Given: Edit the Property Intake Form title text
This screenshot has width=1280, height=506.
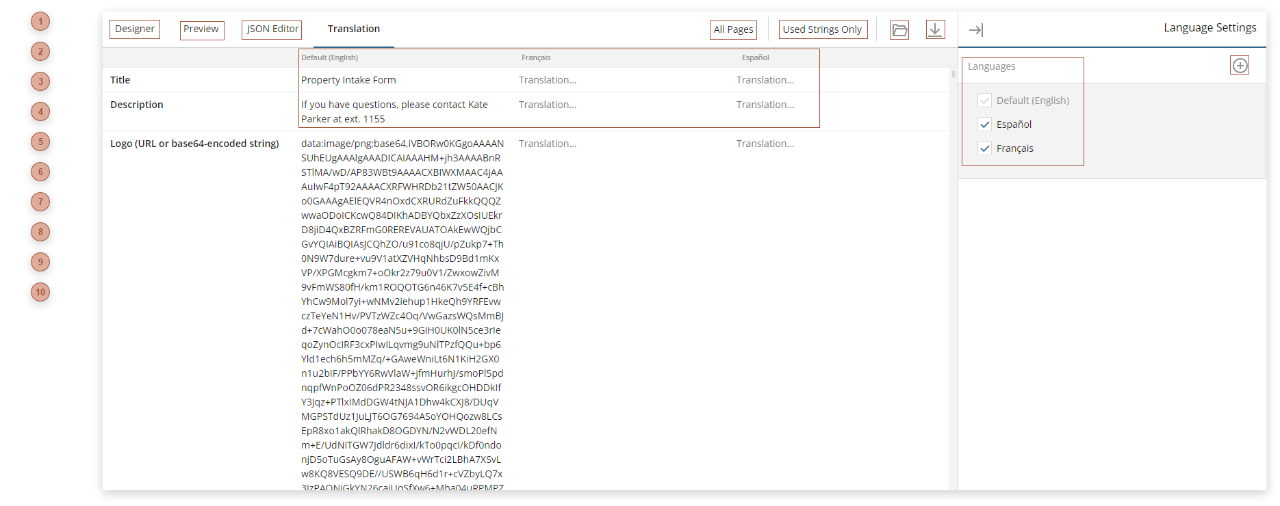Looking at the screenshot, I should point(348,80).
